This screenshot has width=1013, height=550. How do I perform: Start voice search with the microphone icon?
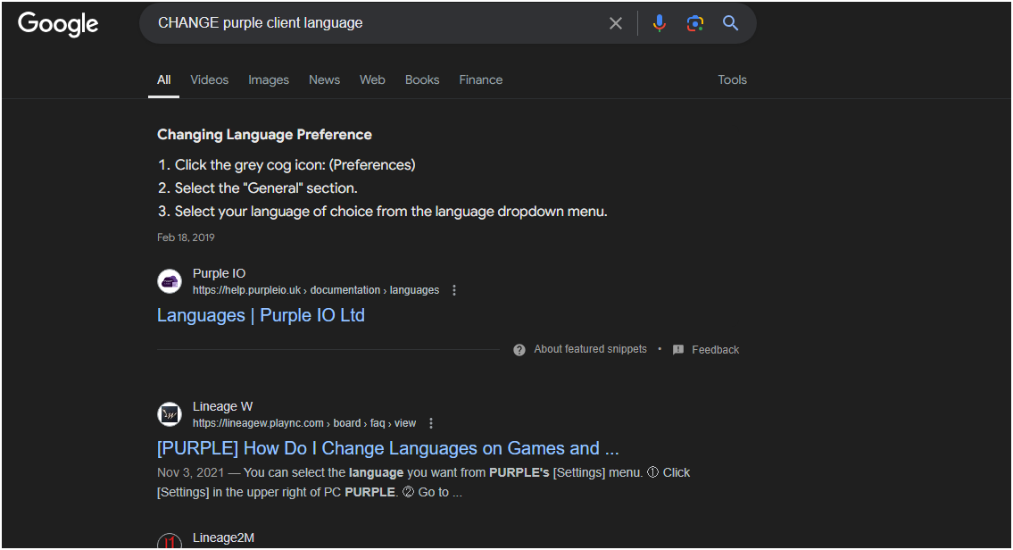(659, 23)
